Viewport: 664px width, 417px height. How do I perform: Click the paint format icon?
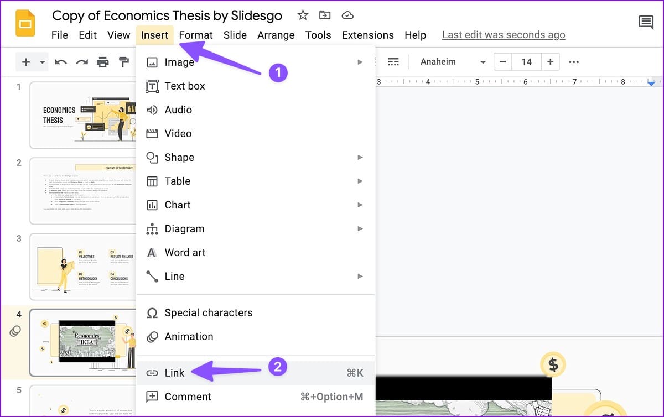click(x=124, y=62)
